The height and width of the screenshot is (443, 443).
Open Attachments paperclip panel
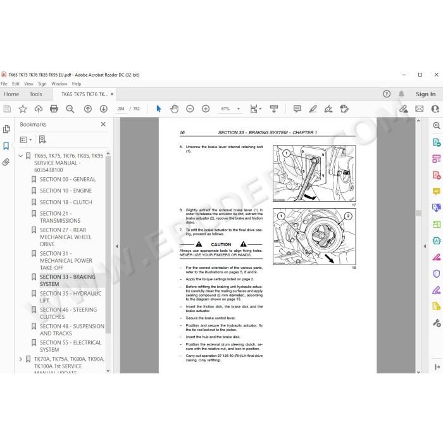6,162
